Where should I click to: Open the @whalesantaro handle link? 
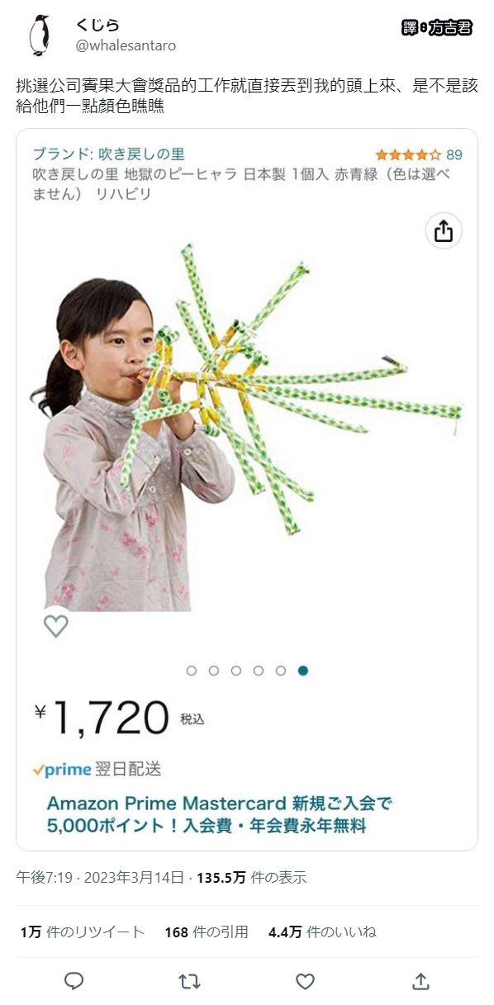click(x=126, y=45)
